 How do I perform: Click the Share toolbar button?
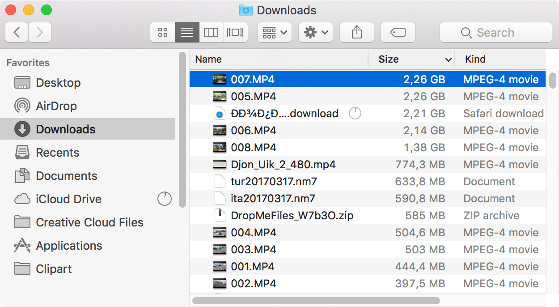coord(357,32)
